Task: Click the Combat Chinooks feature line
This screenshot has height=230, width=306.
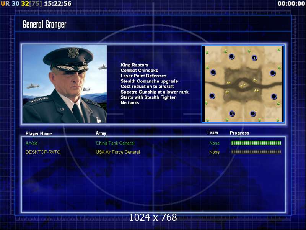Action: pyautogui.click(x=139, y=70)
